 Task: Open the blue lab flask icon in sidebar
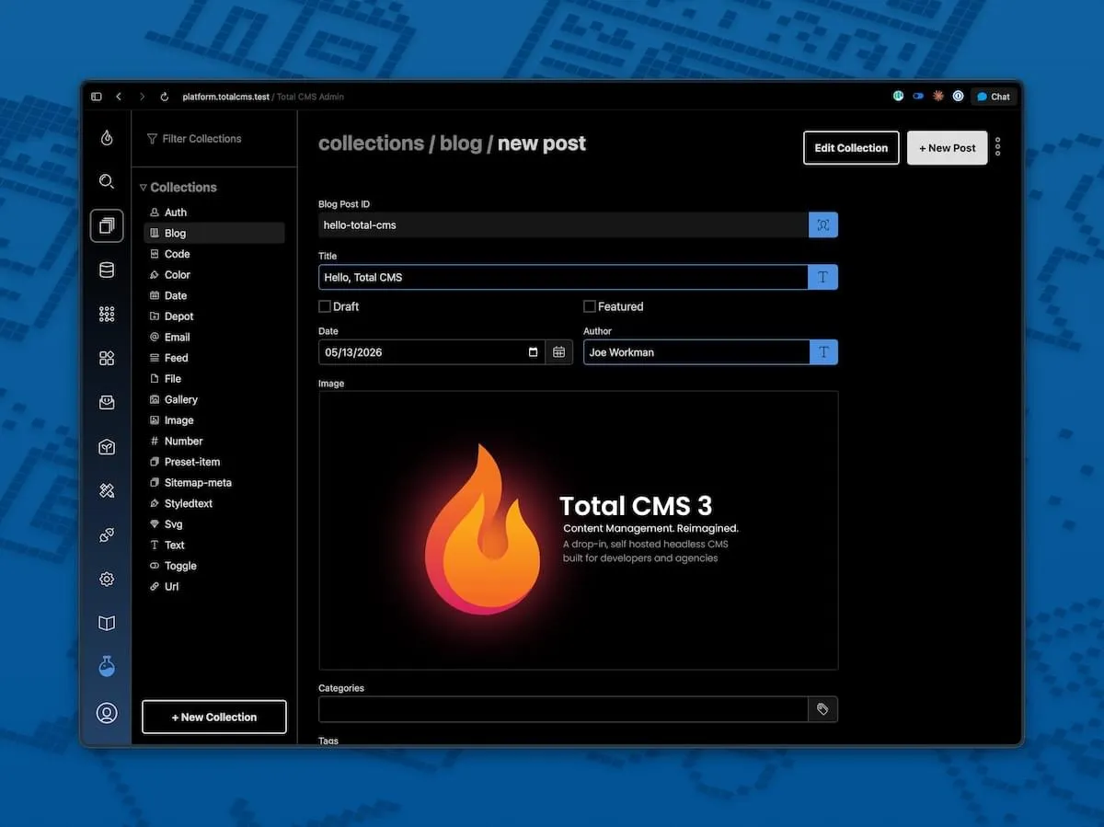pos(107,667)
